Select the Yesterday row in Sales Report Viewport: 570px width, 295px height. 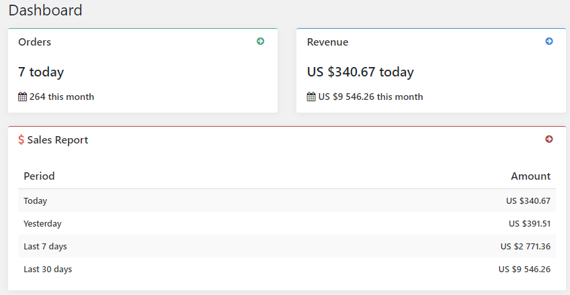coord(287,224)
